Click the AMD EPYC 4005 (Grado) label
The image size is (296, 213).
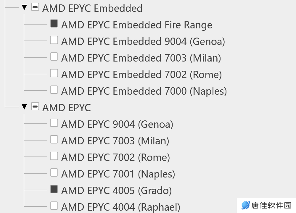(116, 191)
